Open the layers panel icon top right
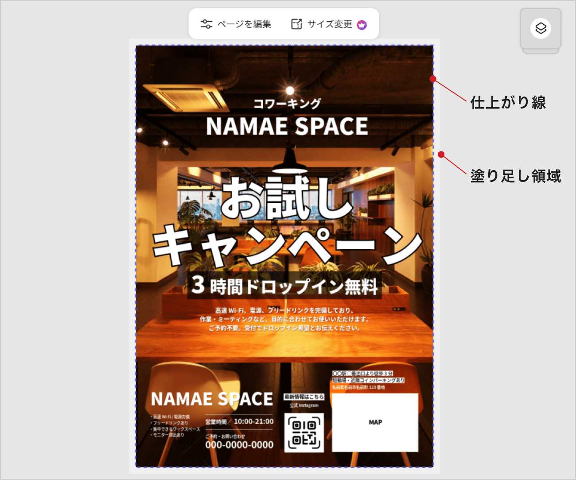 tap(541, 28)
